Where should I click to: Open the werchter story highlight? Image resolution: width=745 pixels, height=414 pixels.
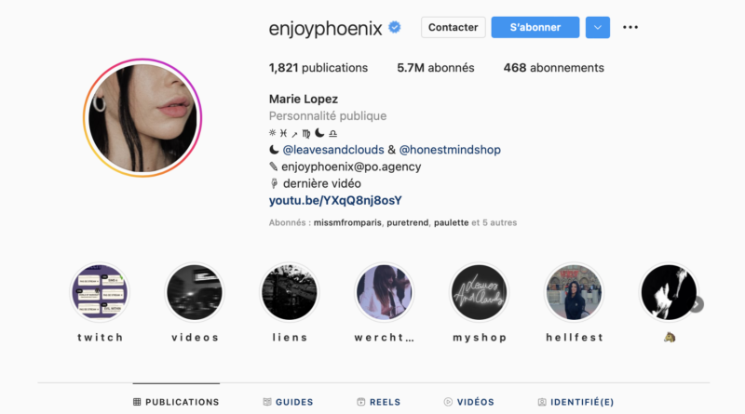(x=384, y=292)
